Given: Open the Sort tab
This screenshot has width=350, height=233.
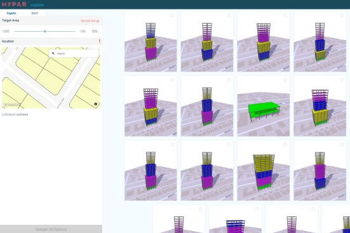Looking at the screenshot, I should coord(34,13).
